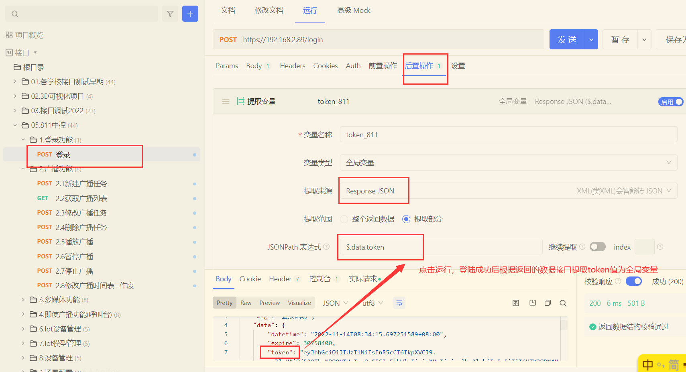
Task: Switch to 高级 Mock tab
Action: pos(354,10)
